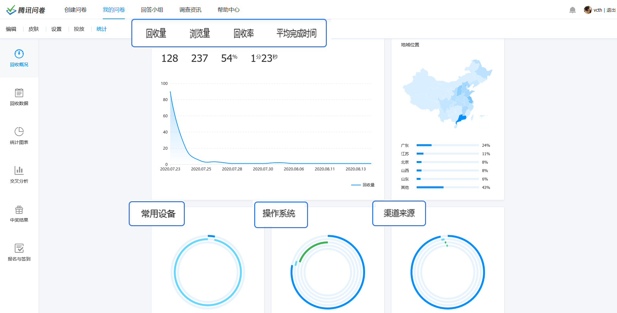The width and height of the screenshot is (617, 313).
Task: Click the 11% value
Action: [486, 154]
